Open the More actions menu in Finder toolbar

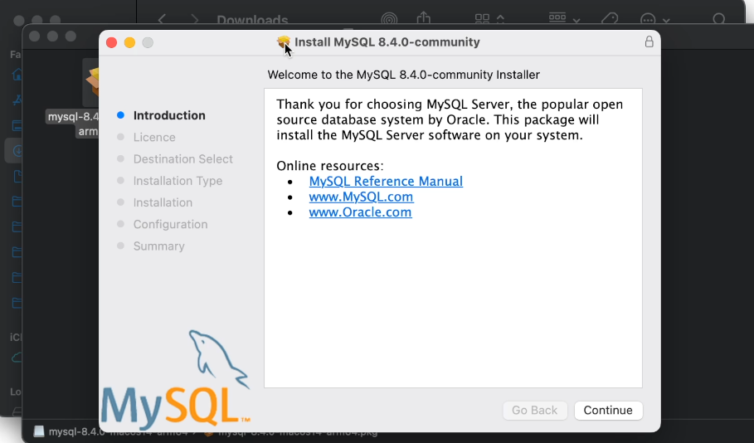coord(655,20)
